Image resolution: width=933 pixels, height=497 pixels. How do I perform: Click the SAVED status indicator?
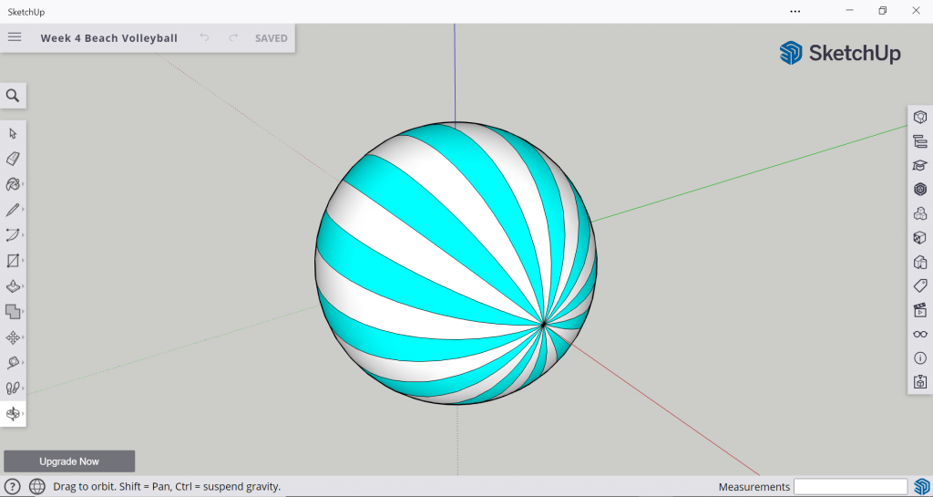(272, 38)
